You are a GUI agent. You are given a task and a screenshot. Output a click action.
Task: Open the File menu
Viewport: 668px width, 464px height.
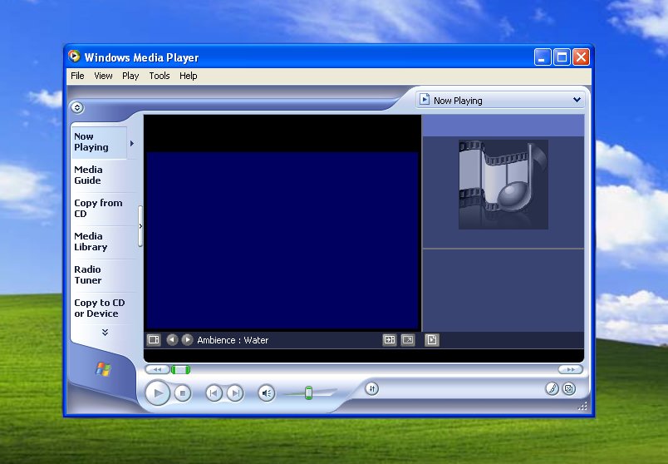(x=77, y=76)
